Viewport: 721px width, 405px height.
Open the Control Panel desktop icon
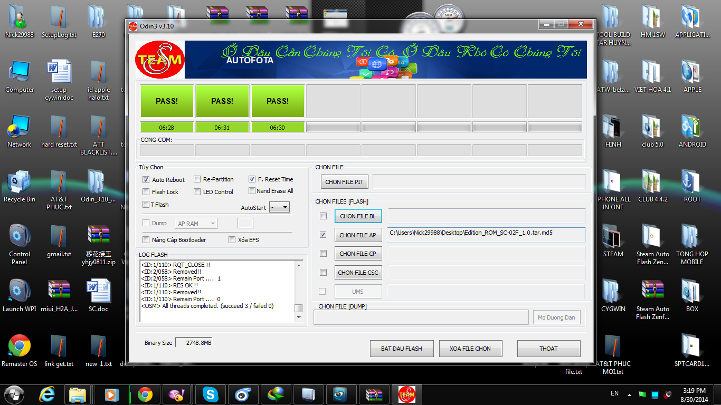coord(20,244)
